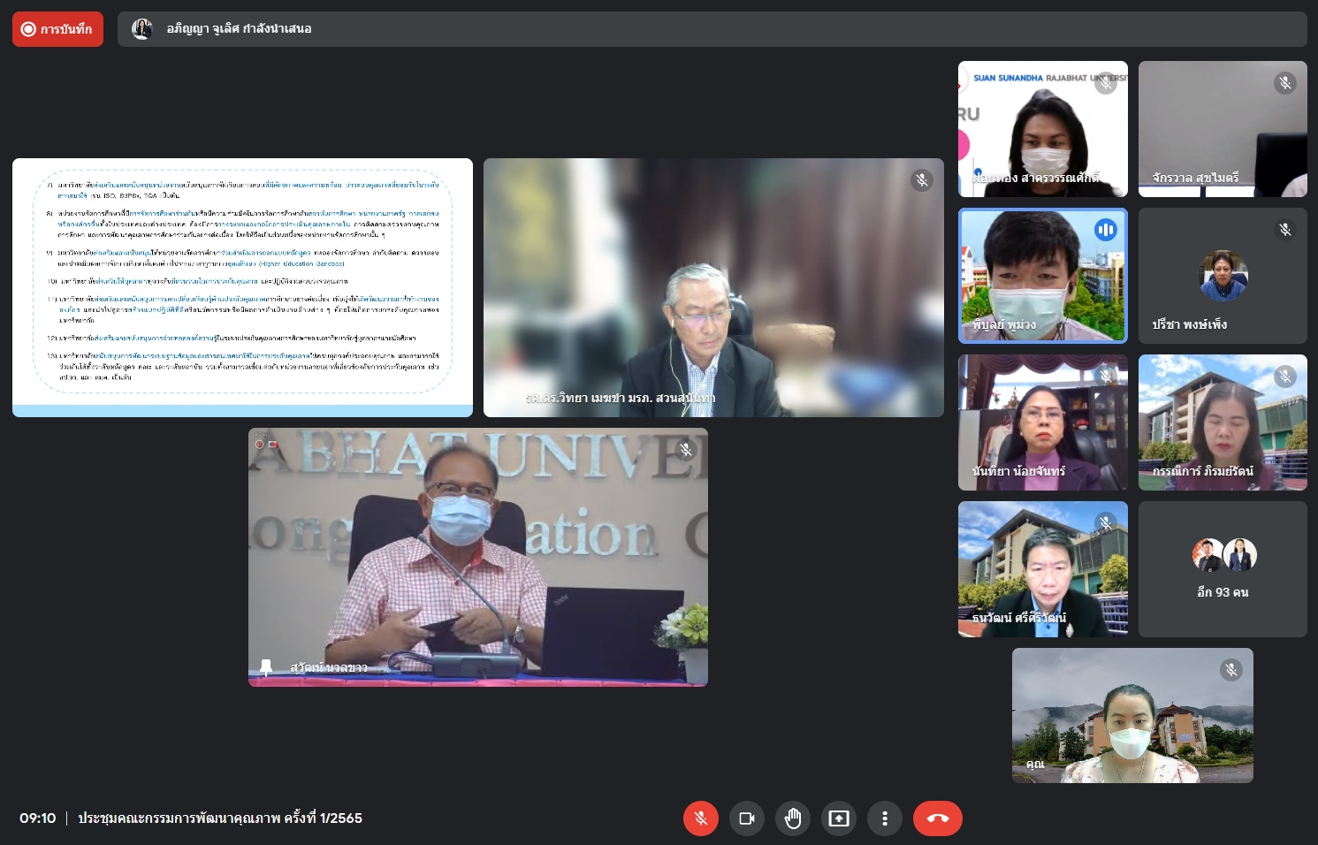Unmute microphone in bottom control bar
The width and height of the screenshot is (1318, 845).
pos(700,818)
